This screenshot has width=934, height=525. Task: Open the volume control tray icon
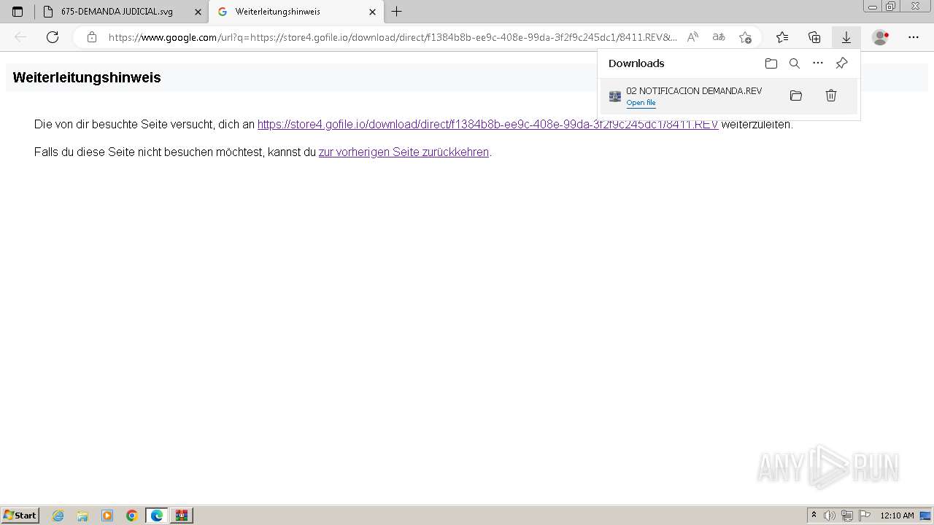(x=830, y=516)
